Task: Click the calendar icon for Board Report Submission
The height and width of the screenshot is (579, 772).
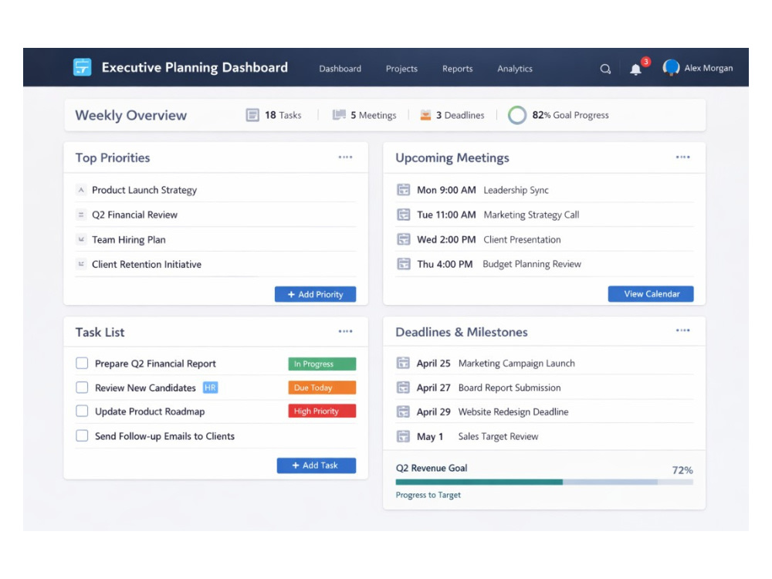Action: [403, 388]
